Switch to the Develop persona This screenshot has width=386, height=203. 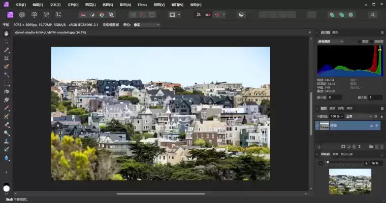pos(34,15)
